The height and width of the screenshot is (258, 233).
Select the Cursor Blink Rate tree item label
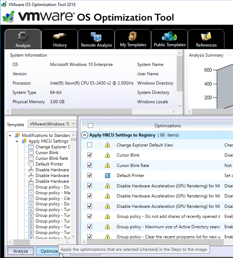pos(52,158)
